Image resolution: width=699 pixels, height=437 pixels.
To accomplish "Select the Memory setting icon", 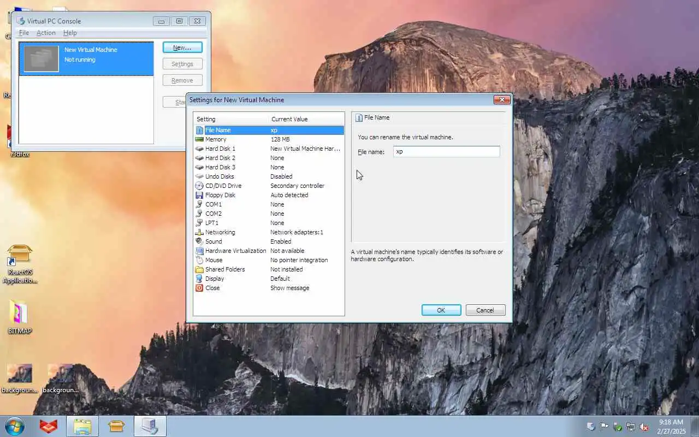I will (199, 139).
